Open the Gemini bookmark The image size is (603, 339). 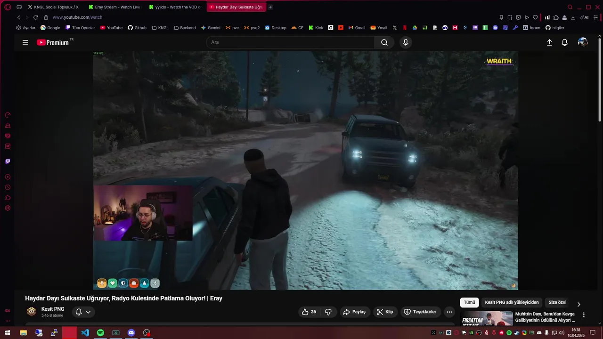point(211,28)
